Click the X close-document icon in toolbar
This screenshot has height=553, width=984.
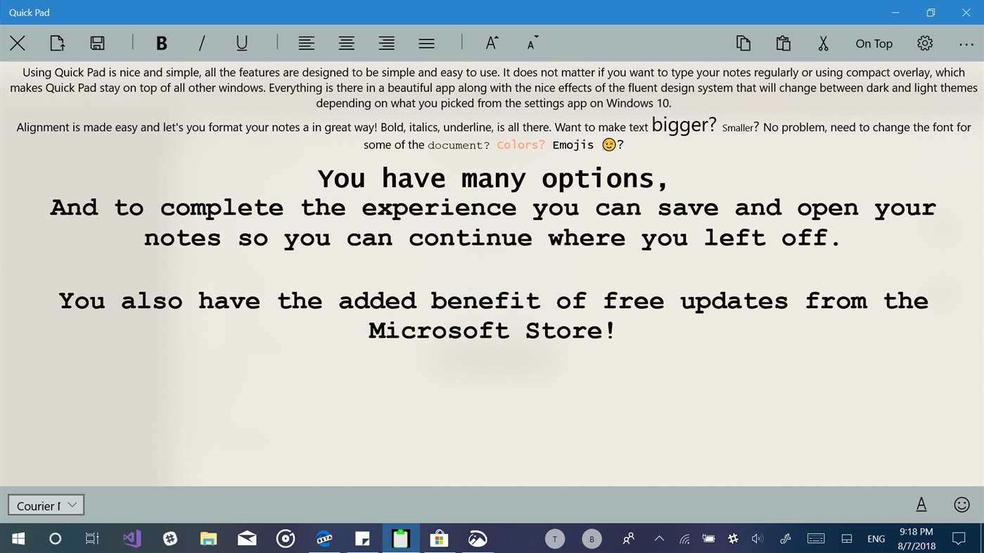[18, 44]
